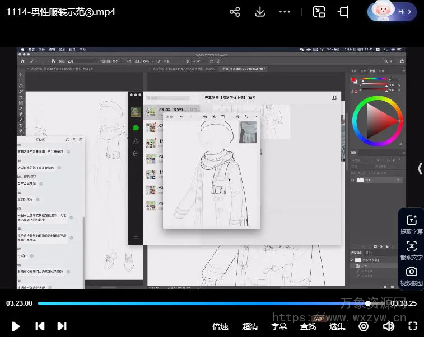Viewport: 424px width, 337px height.
Task: Toggle fullscreen mode
Action: point(413,326)
